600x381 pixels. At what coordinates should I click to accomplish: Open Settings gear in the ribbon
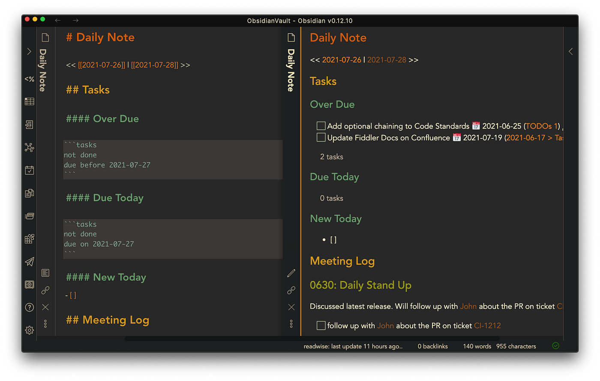[29, 330]
